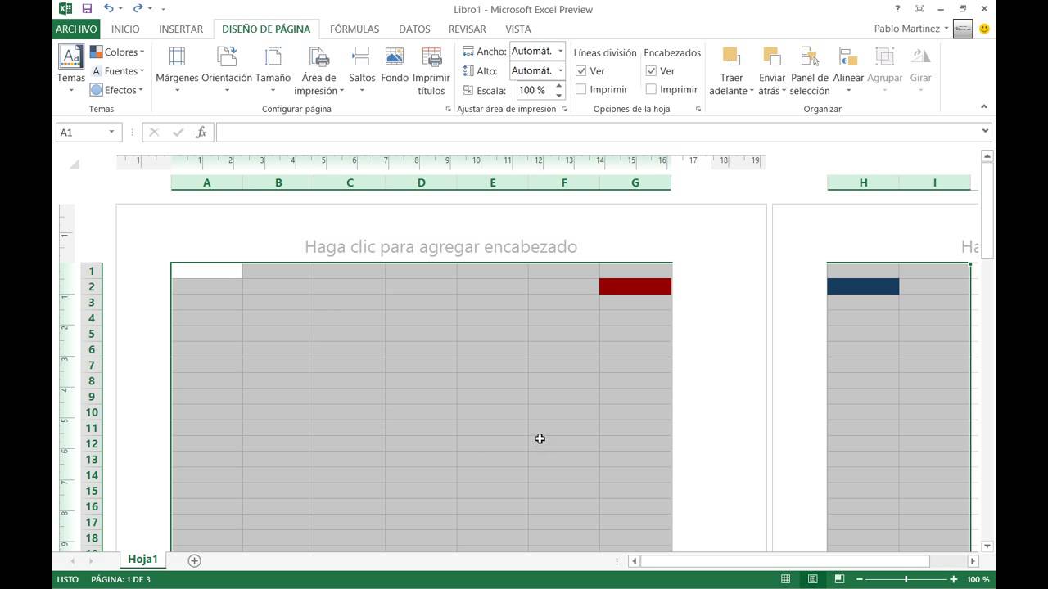Uncheck Ver under Encabezados
The image size is (1048, 589).
652,71
